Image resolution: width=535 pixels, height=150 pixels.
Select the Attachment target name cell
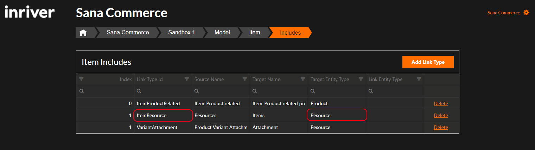click(279, 127)
